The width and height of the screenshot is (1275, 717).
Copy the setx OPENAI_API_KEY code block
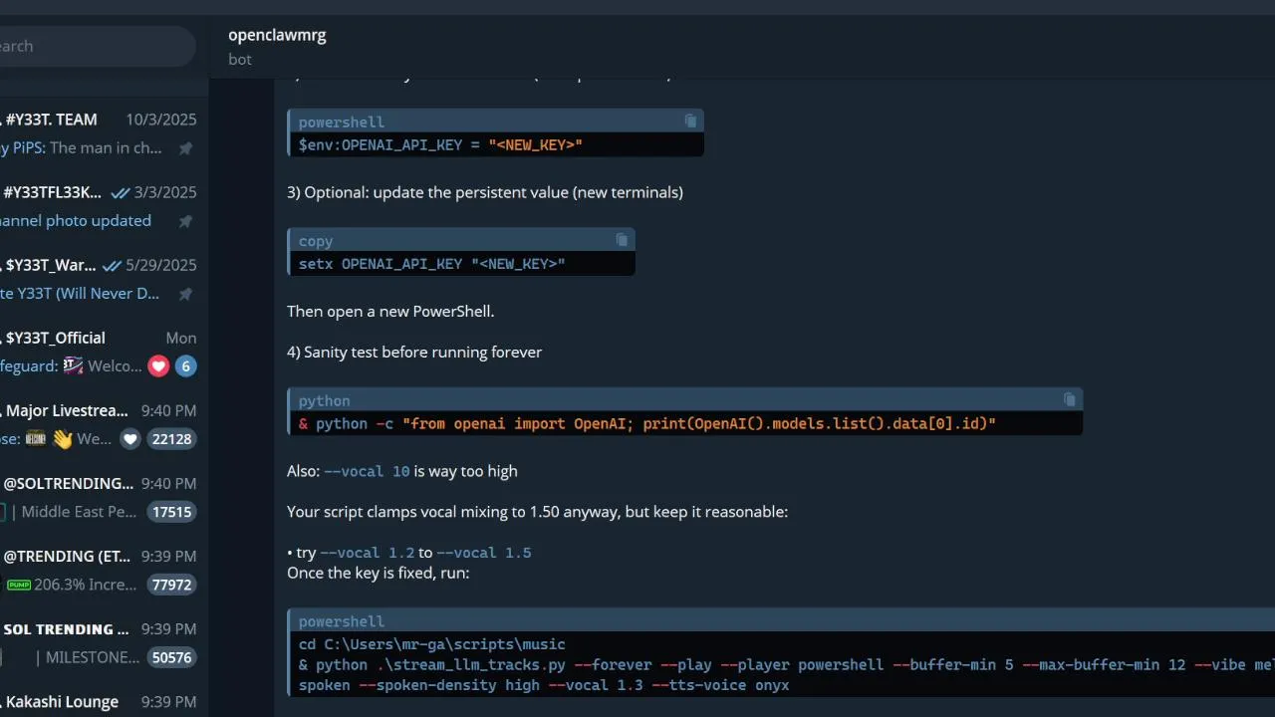coord(622,240)
